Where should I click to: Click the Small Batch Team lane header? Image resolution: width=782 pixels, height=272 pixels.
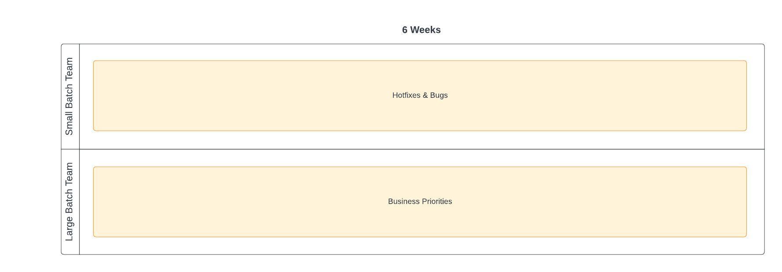pos(70,97)
